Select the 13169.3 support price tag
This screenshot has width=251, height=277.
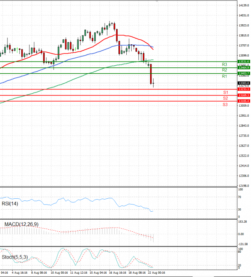pos(244,95)
